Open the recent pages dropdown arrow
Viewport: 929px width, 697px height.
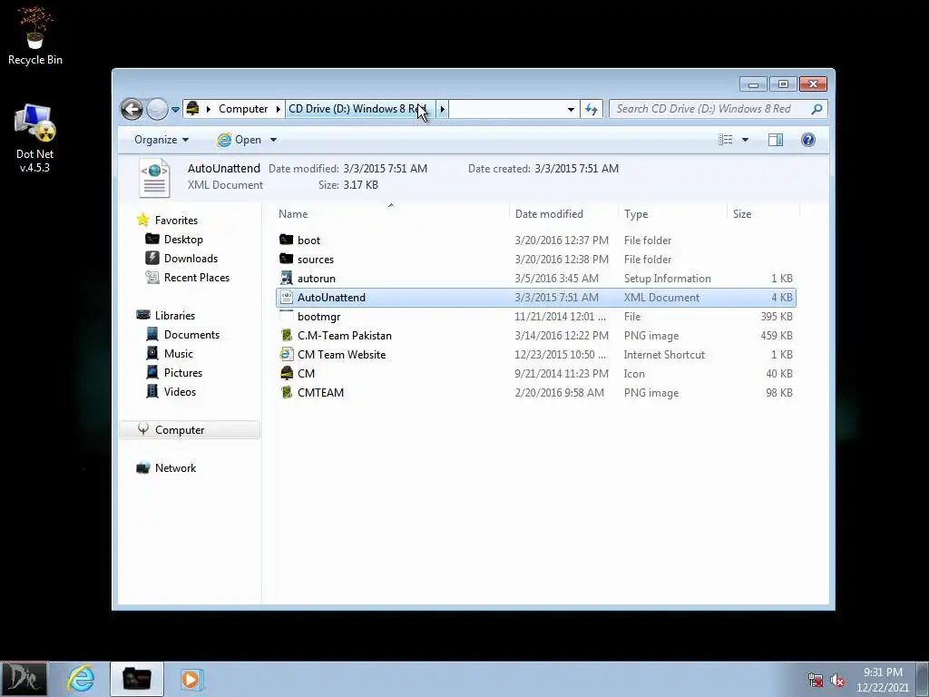[175, 110]
